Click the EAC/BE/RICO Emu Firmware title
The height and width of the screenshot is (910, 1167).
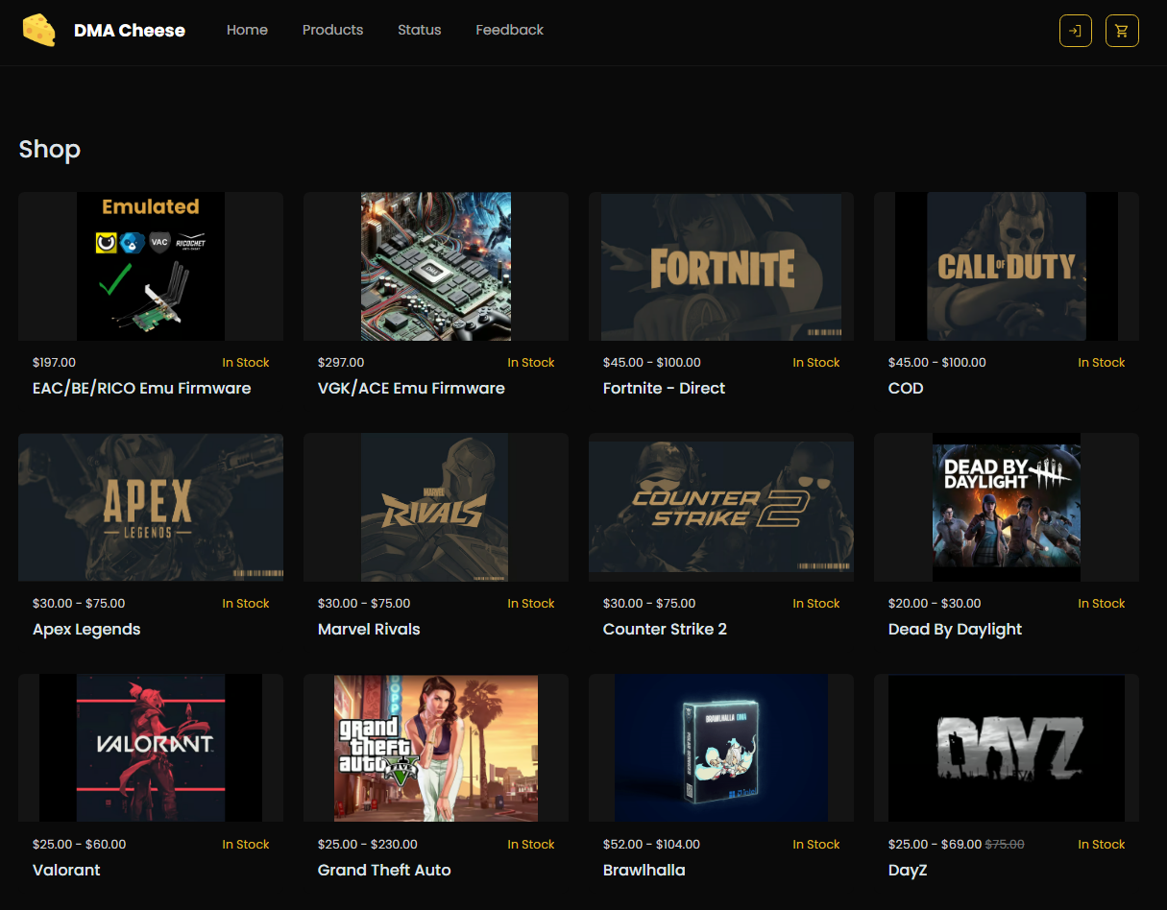(x=141, y=388)
